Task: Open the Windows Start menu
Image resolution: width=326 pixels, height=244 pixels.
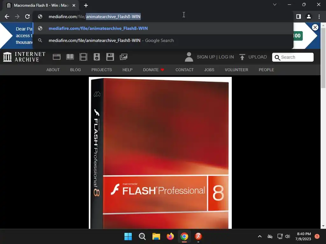Action: click(128, 236)
